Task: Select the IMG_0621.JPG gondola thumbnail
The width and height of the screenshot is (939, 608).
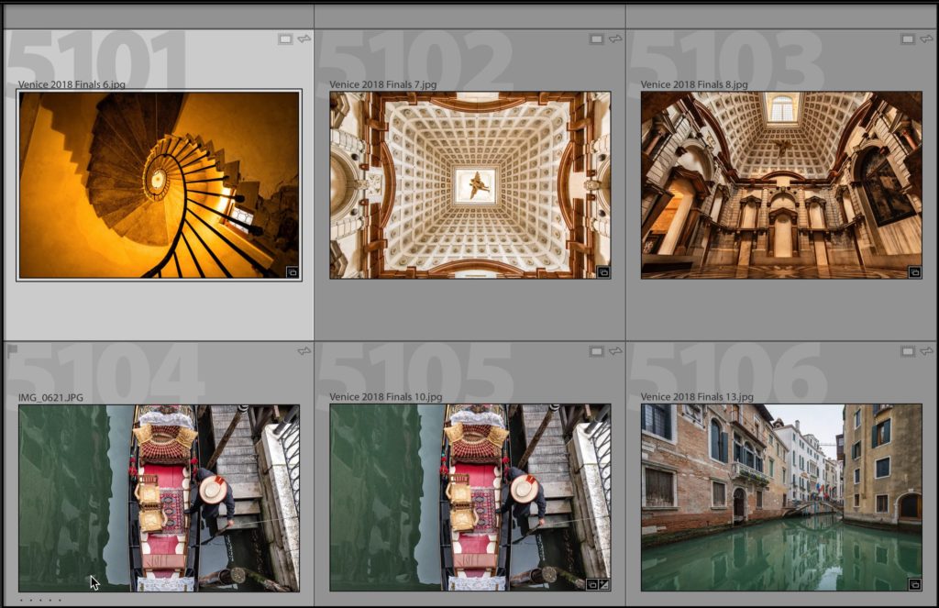Action: pyautogui.click(x=160, y=498)
